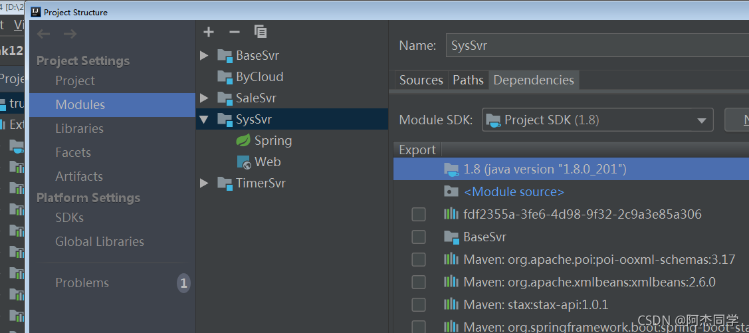Open the Module SDK dropdown
749x333 pixels.
597,120
